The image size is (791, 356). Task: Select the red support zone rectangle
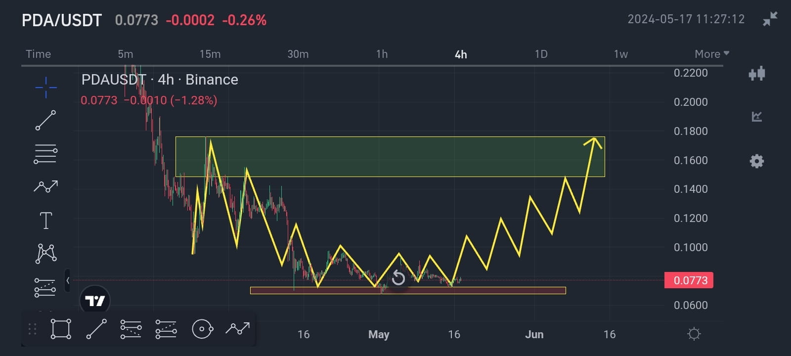408,291
